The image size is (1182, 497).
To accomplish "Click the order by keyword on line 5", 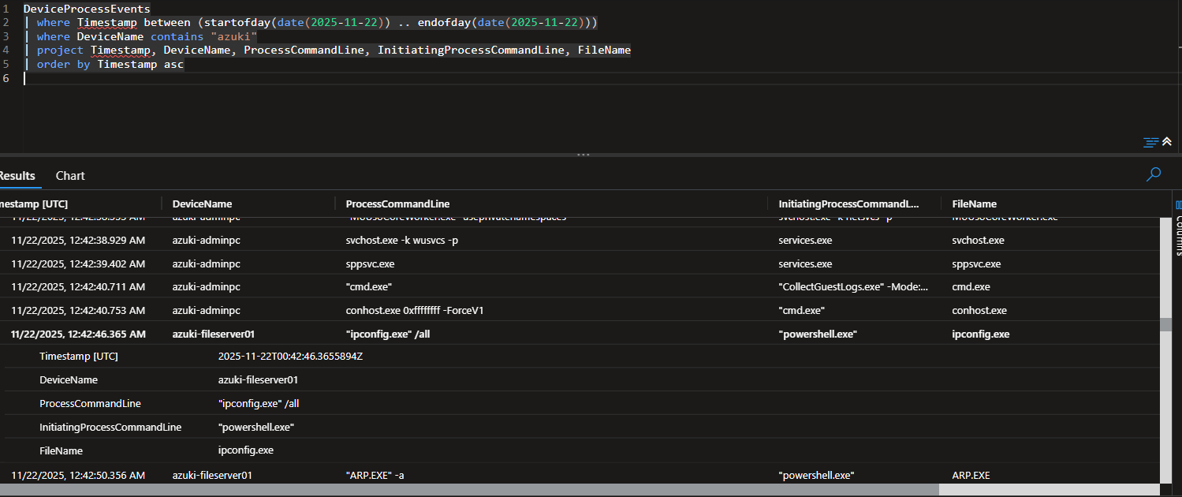I will point(63,64).
